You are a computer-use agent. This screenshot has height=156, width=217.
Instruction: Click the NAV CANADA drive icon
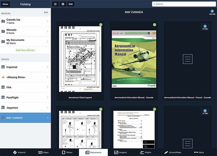(3, 118)
